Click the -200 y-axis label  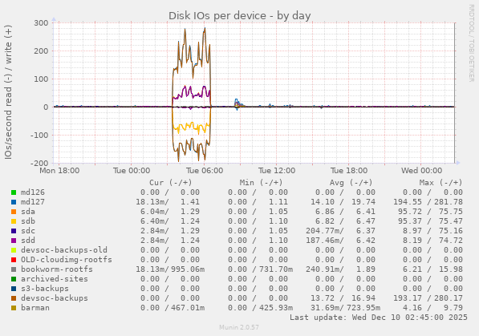39,163
